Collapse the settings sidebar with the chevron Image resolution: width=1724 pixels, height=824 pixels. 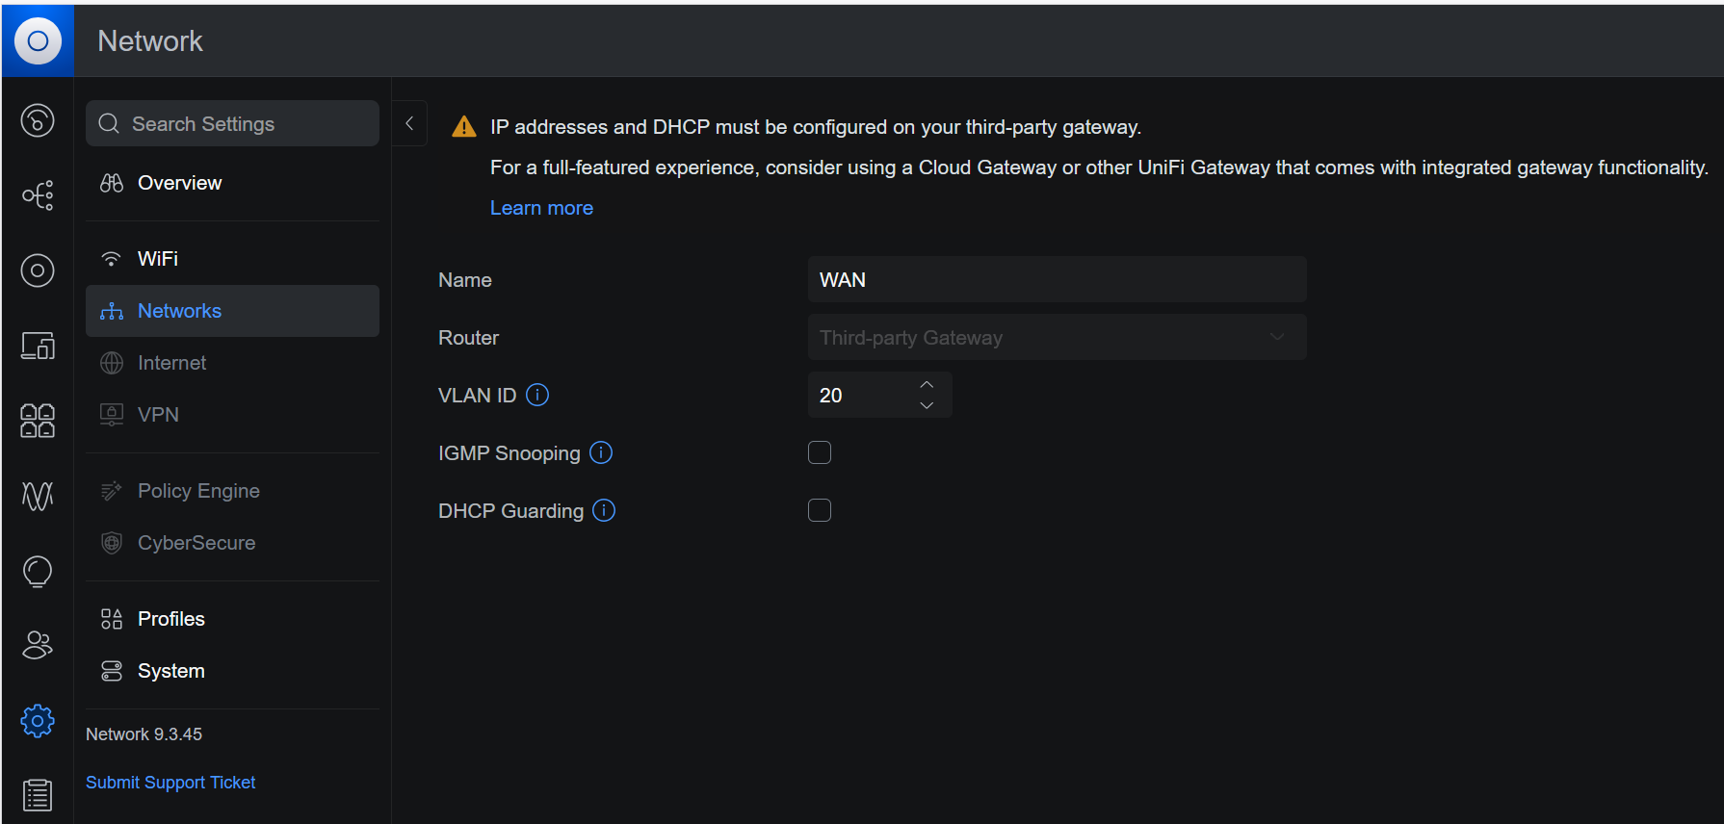409,123
